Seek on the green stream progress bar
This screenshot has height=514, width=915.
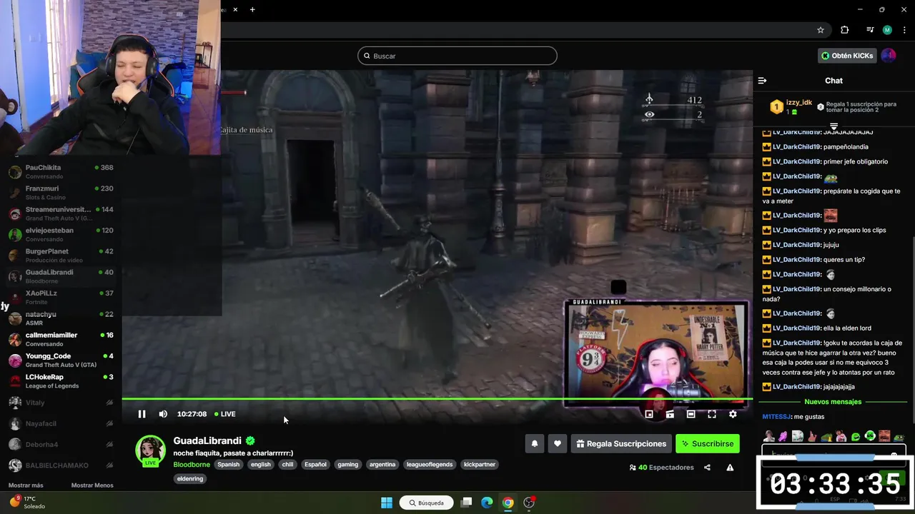tap(437, 399)
